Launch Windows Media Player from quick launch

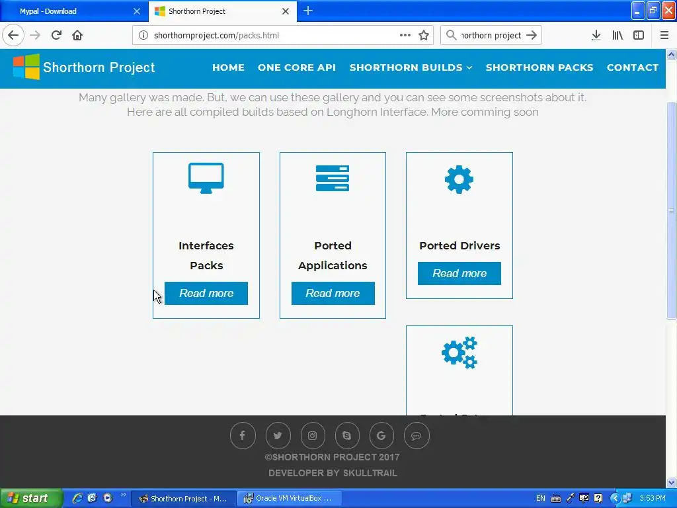point(108,498)
